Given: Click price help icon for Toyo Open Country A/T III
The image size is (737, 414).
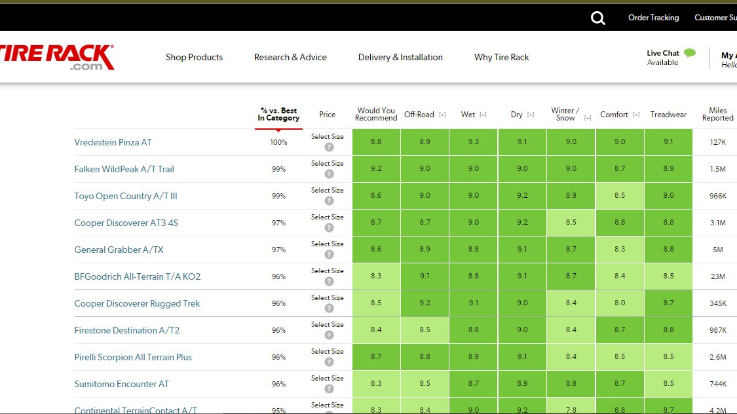Looking at the screenshot, I should (x=329, y=200).
